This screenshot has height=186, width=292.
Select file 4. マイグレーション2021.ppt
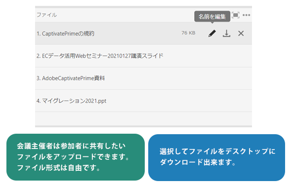tap(143, 101)
